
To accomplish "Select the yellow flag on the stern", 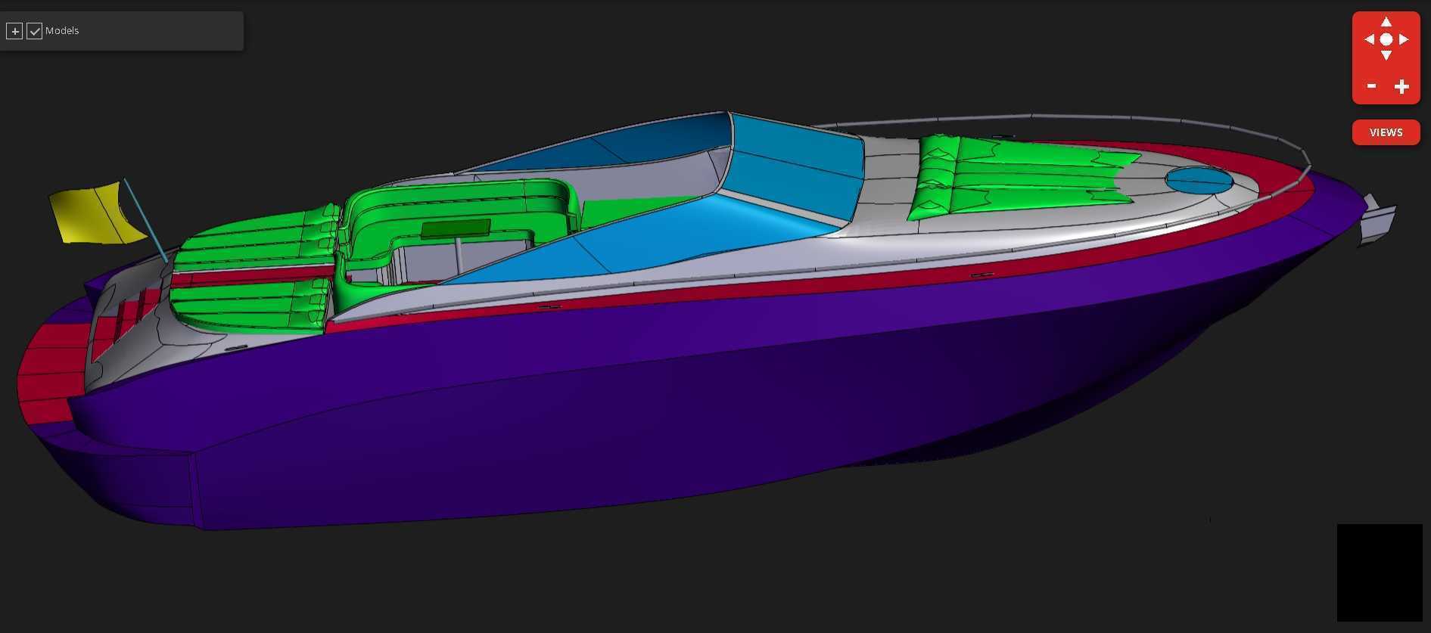I will pos(97,213).
